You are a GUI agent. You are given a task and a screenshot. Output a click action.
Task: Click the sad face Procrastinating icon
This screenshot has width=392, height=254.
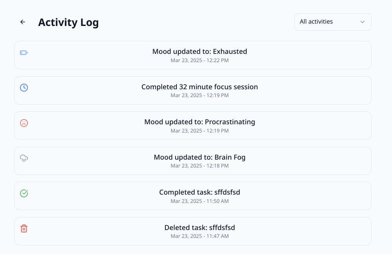point(24,123)
